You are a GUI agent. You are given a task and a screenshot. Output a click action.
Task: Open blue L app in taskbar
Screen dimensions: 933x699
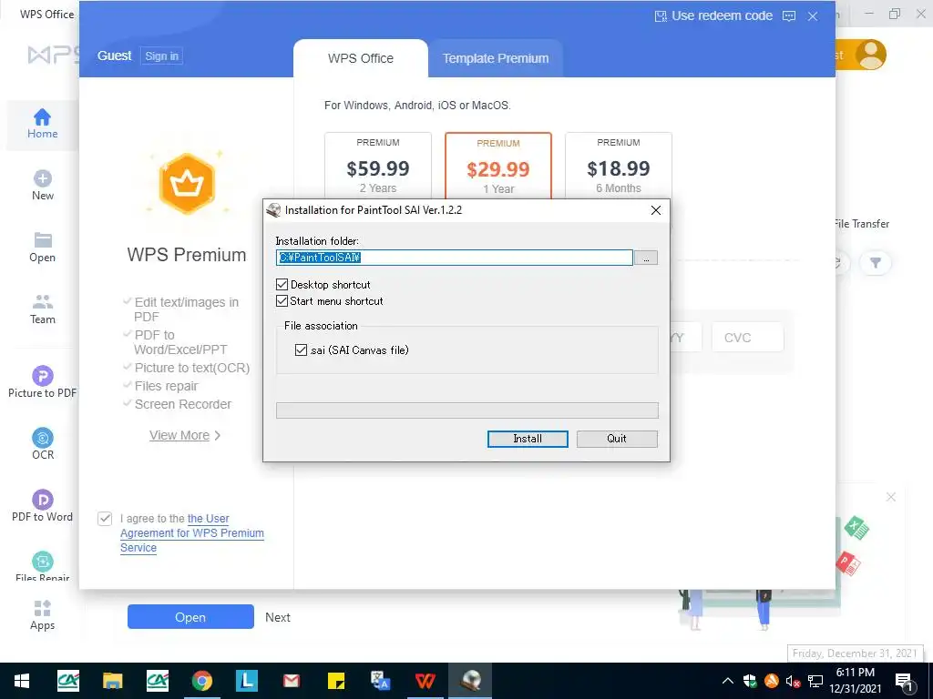coord(246,681)
